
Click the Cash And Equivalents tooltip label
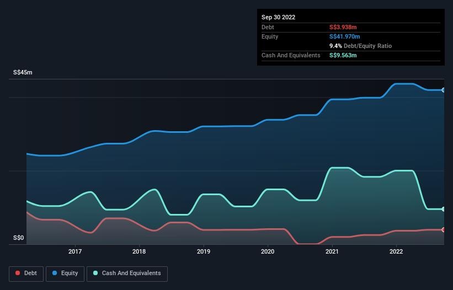pos(291,55)
